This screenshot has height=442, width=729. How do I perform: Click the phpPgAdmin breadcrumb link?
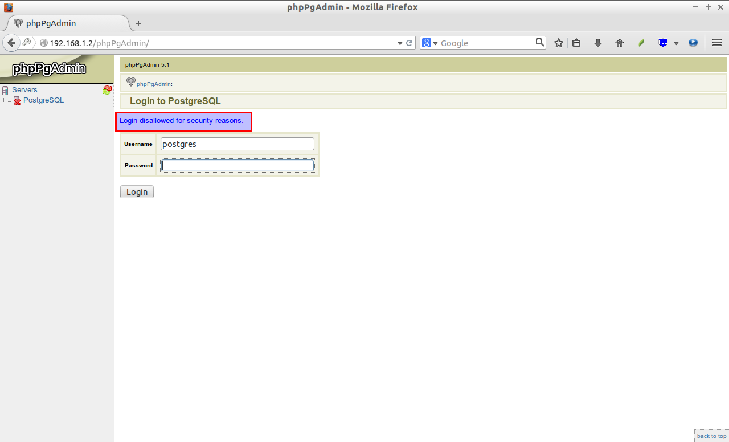point(154,84)
